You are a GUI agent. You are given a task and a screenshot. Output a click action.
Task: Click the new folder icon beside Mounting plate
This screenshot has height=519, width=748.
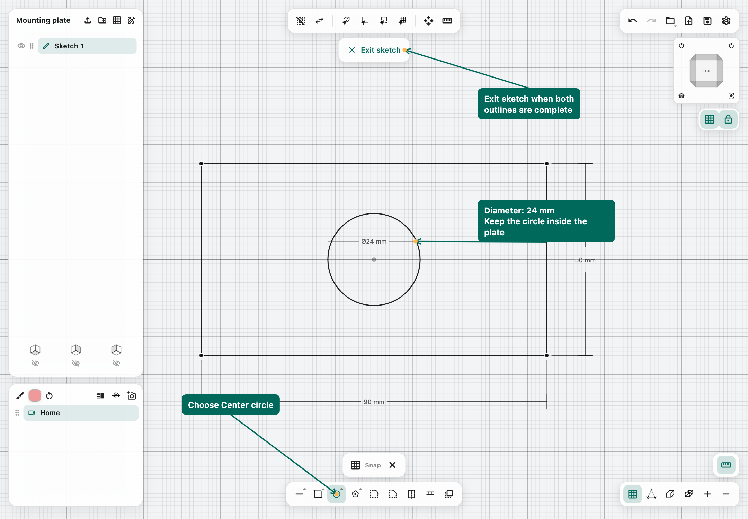click(x=102, y=20)
